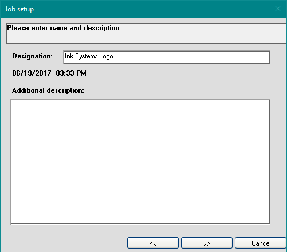This screenshot has height=252, width=287.
Task: Click empty space right of 'Logo' in Designation
Action: pos(191,57)
